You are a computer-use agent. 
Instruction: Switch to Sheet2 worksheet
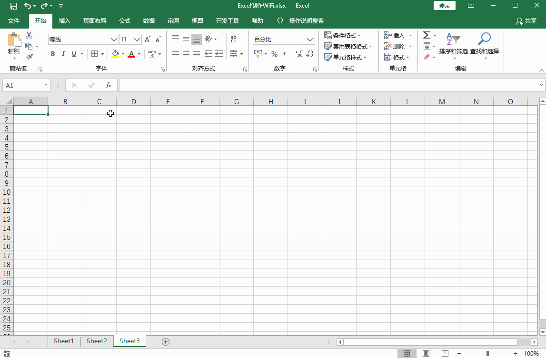[x=97, y=341]
